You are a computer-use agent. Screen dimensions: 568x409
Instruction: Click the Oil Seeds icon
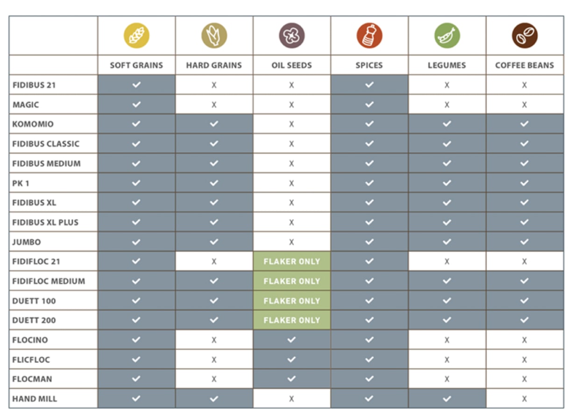pos(291,36)
